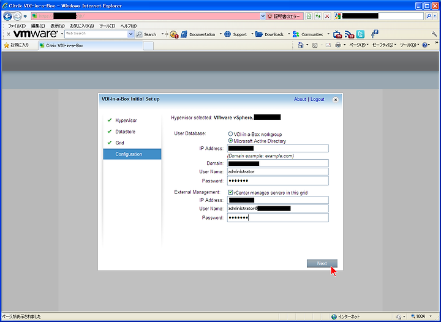Open the ツール(T) menu in menu bar
The height and width of the screenshot is (322, 441).
tap(107, 26)
